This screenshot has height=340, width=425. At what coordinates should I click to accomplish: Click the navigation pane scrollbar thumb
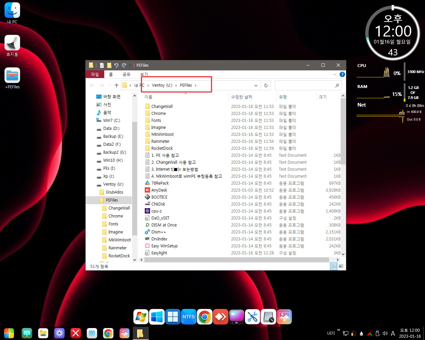(134, 178)
